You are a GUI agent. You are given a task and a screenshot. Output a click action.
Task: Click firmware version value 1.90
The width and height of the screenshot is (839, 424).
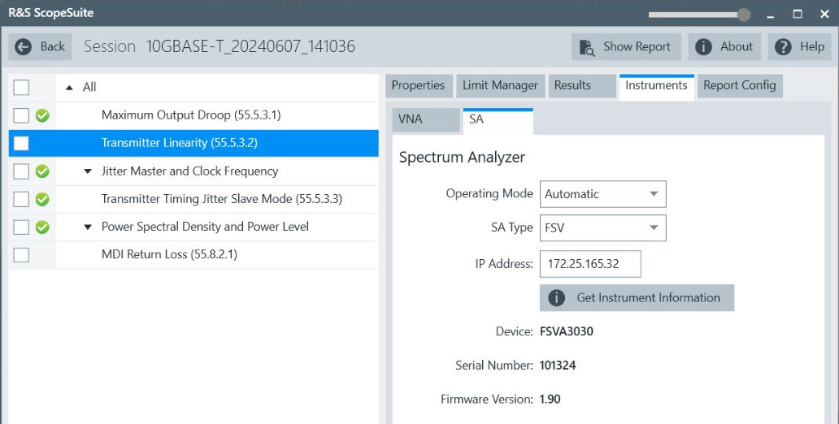click(x=550, y=400)
